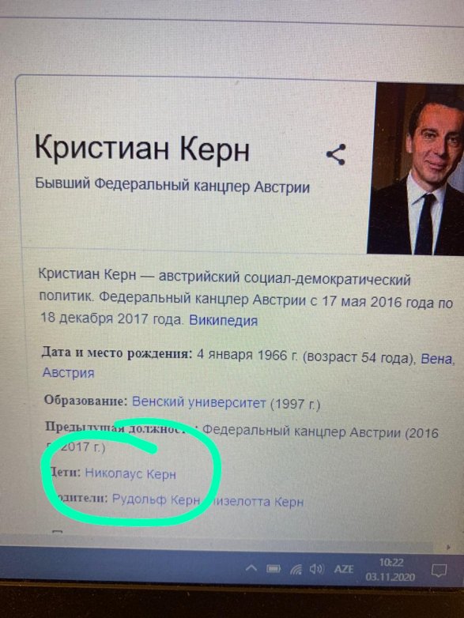Screen dimensions: 464x618
Task: Show hidden tray icons chevron
Action: [x=251, y=568]
